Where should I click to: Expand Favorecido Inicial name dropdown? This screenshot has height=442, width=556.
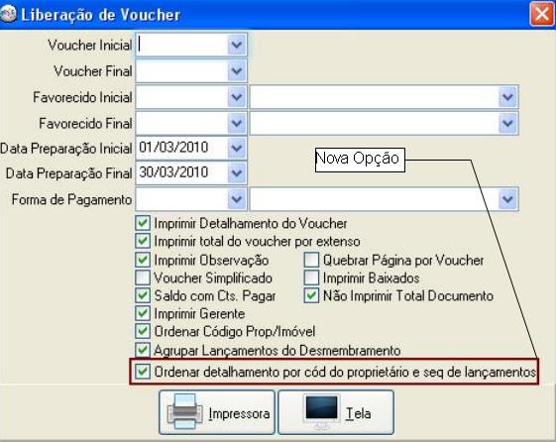tap(507, 97)
